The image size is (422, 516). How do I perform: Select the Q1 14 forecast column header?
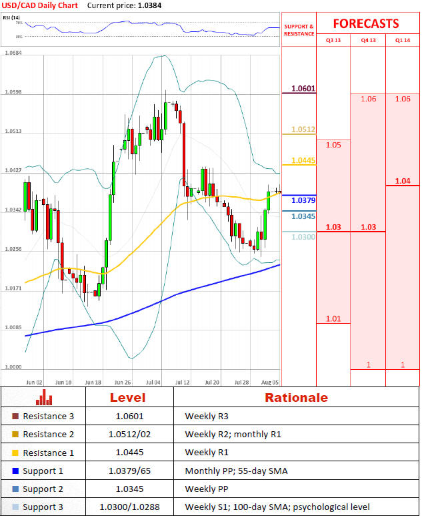[x=403, y=40]
